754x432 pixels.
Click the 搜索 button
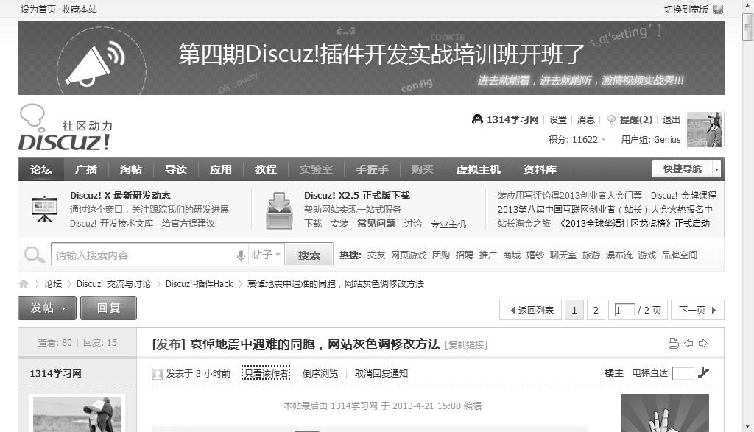point(309,255)
